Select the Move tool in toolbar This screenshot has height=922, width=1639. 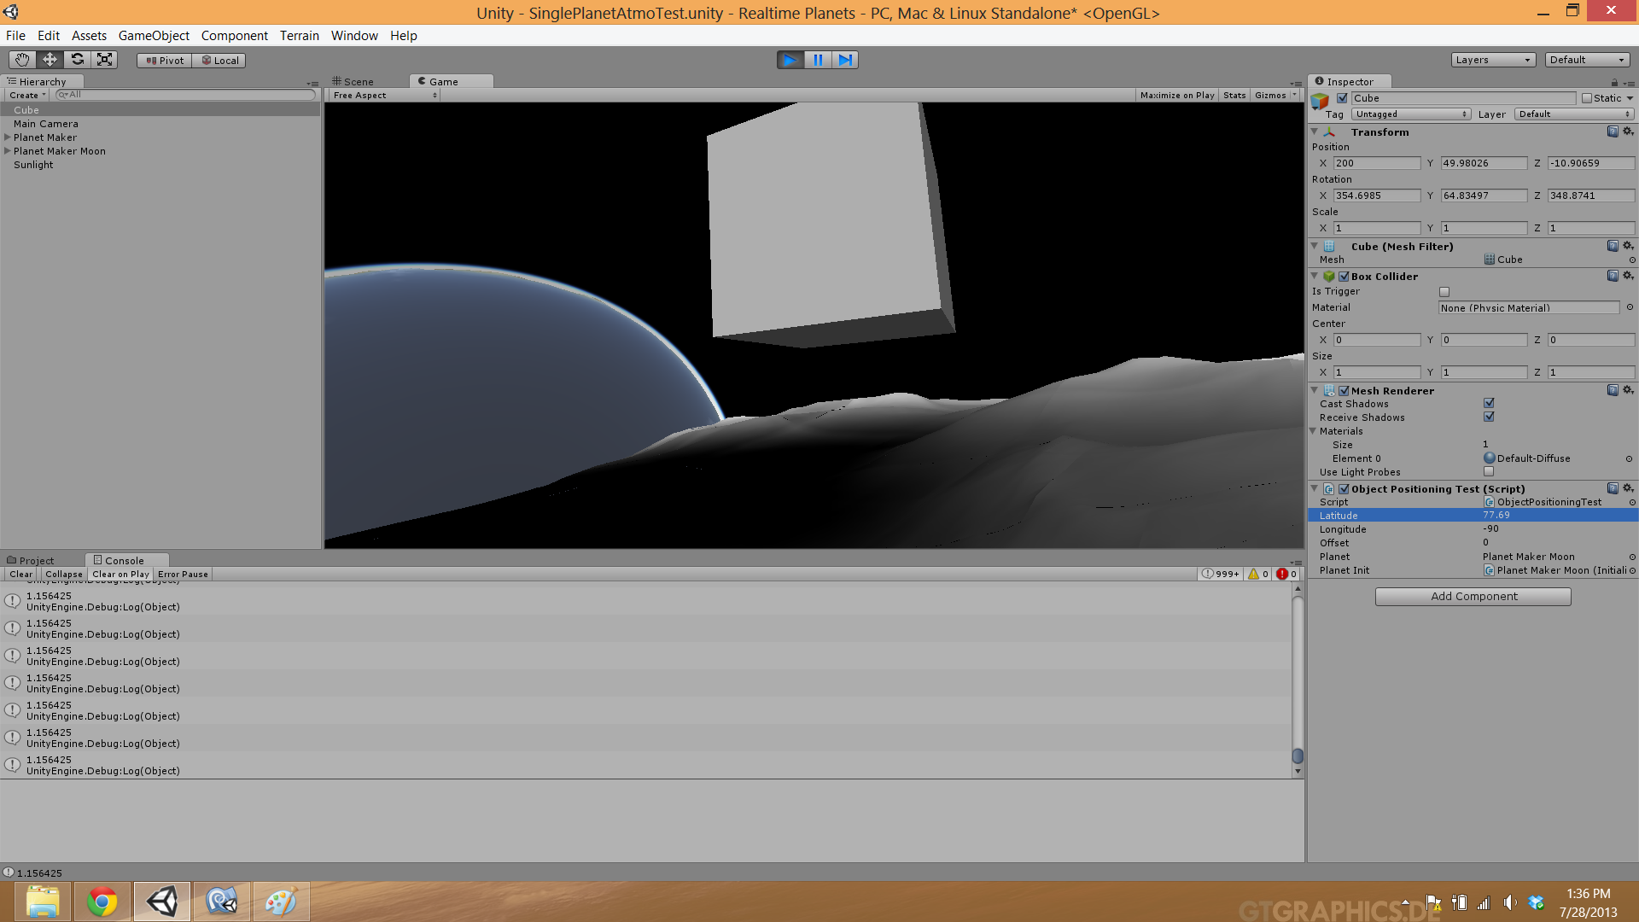tap(50, 60)
